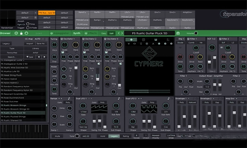Open Filter 2 Svf type dropdown
This screenshot has height=148, width=247.
coord(224,43)
